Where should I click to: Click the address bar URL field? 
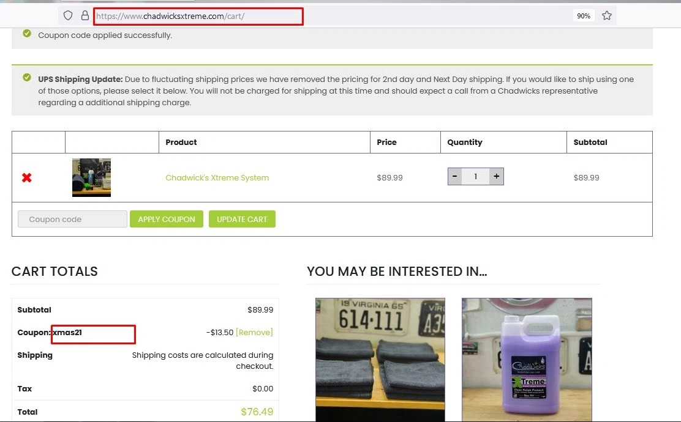198,17
